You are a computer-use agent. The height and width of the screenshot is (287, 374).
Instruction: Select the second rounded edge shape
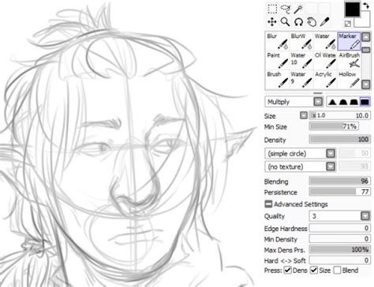[343, 102]
